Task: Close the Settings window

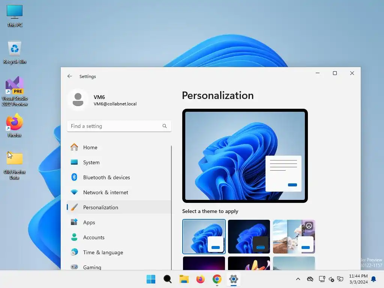Action: point(352,73)
